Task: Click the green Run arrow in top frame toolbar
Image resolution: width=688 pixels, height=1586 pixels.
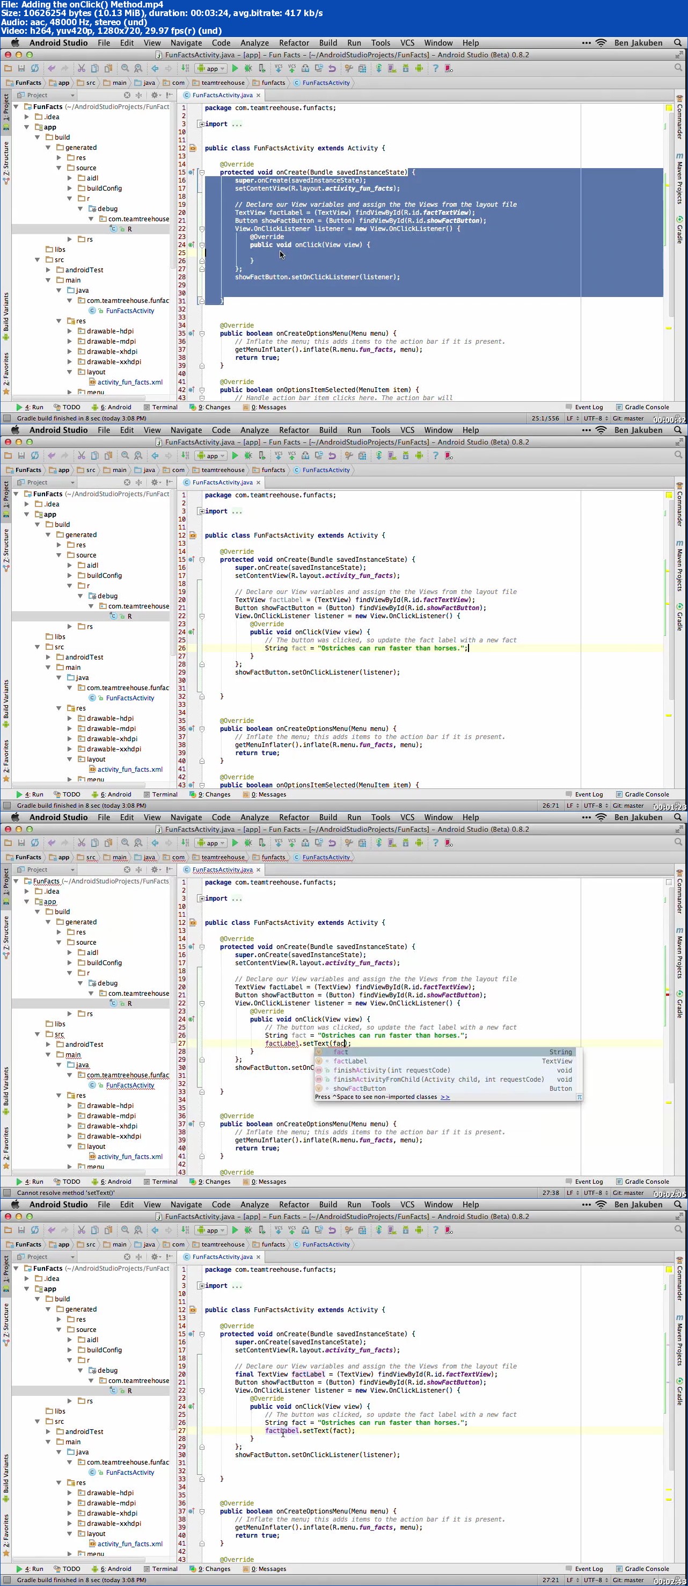Action: 235,68
